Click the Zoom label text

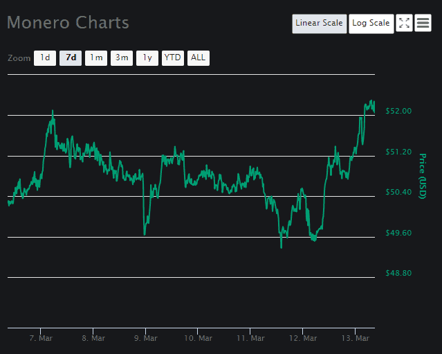coord(19,58)
